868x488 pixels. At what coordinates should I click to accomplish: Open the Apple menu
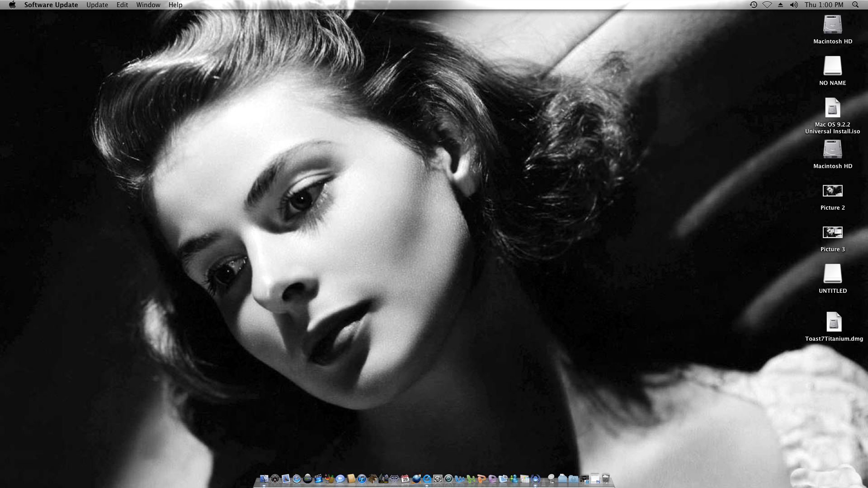click(x=12, y=5)
